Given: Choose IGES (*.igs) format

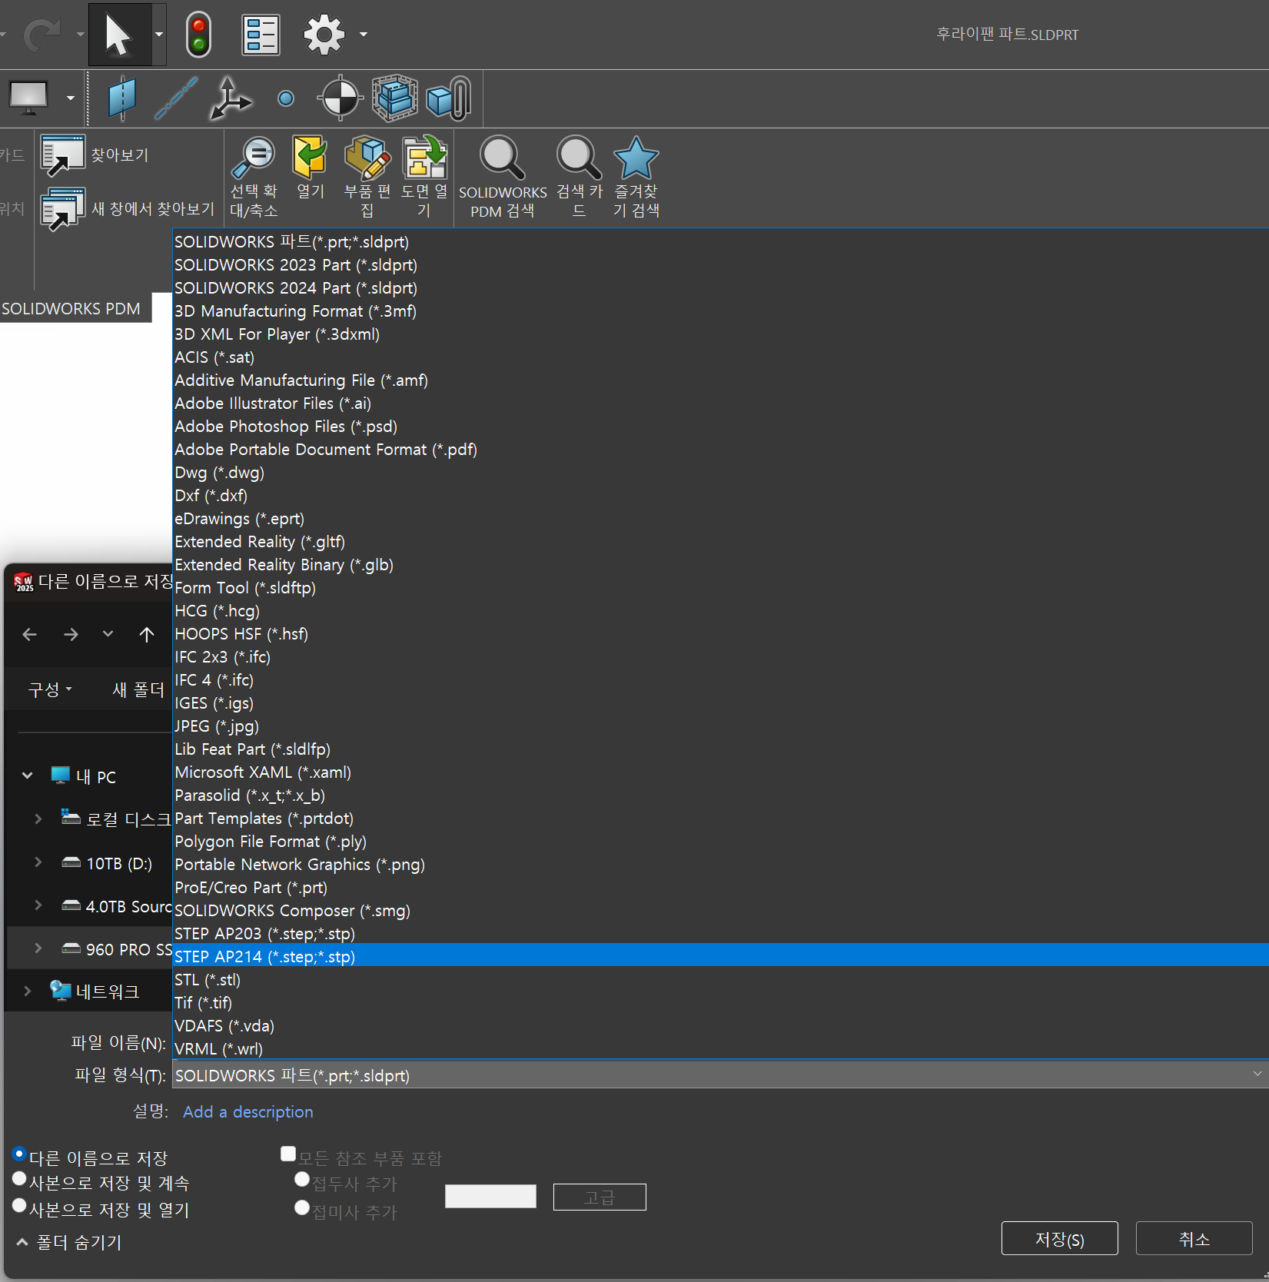Looking at the screenshot, I should click(720, 702).
